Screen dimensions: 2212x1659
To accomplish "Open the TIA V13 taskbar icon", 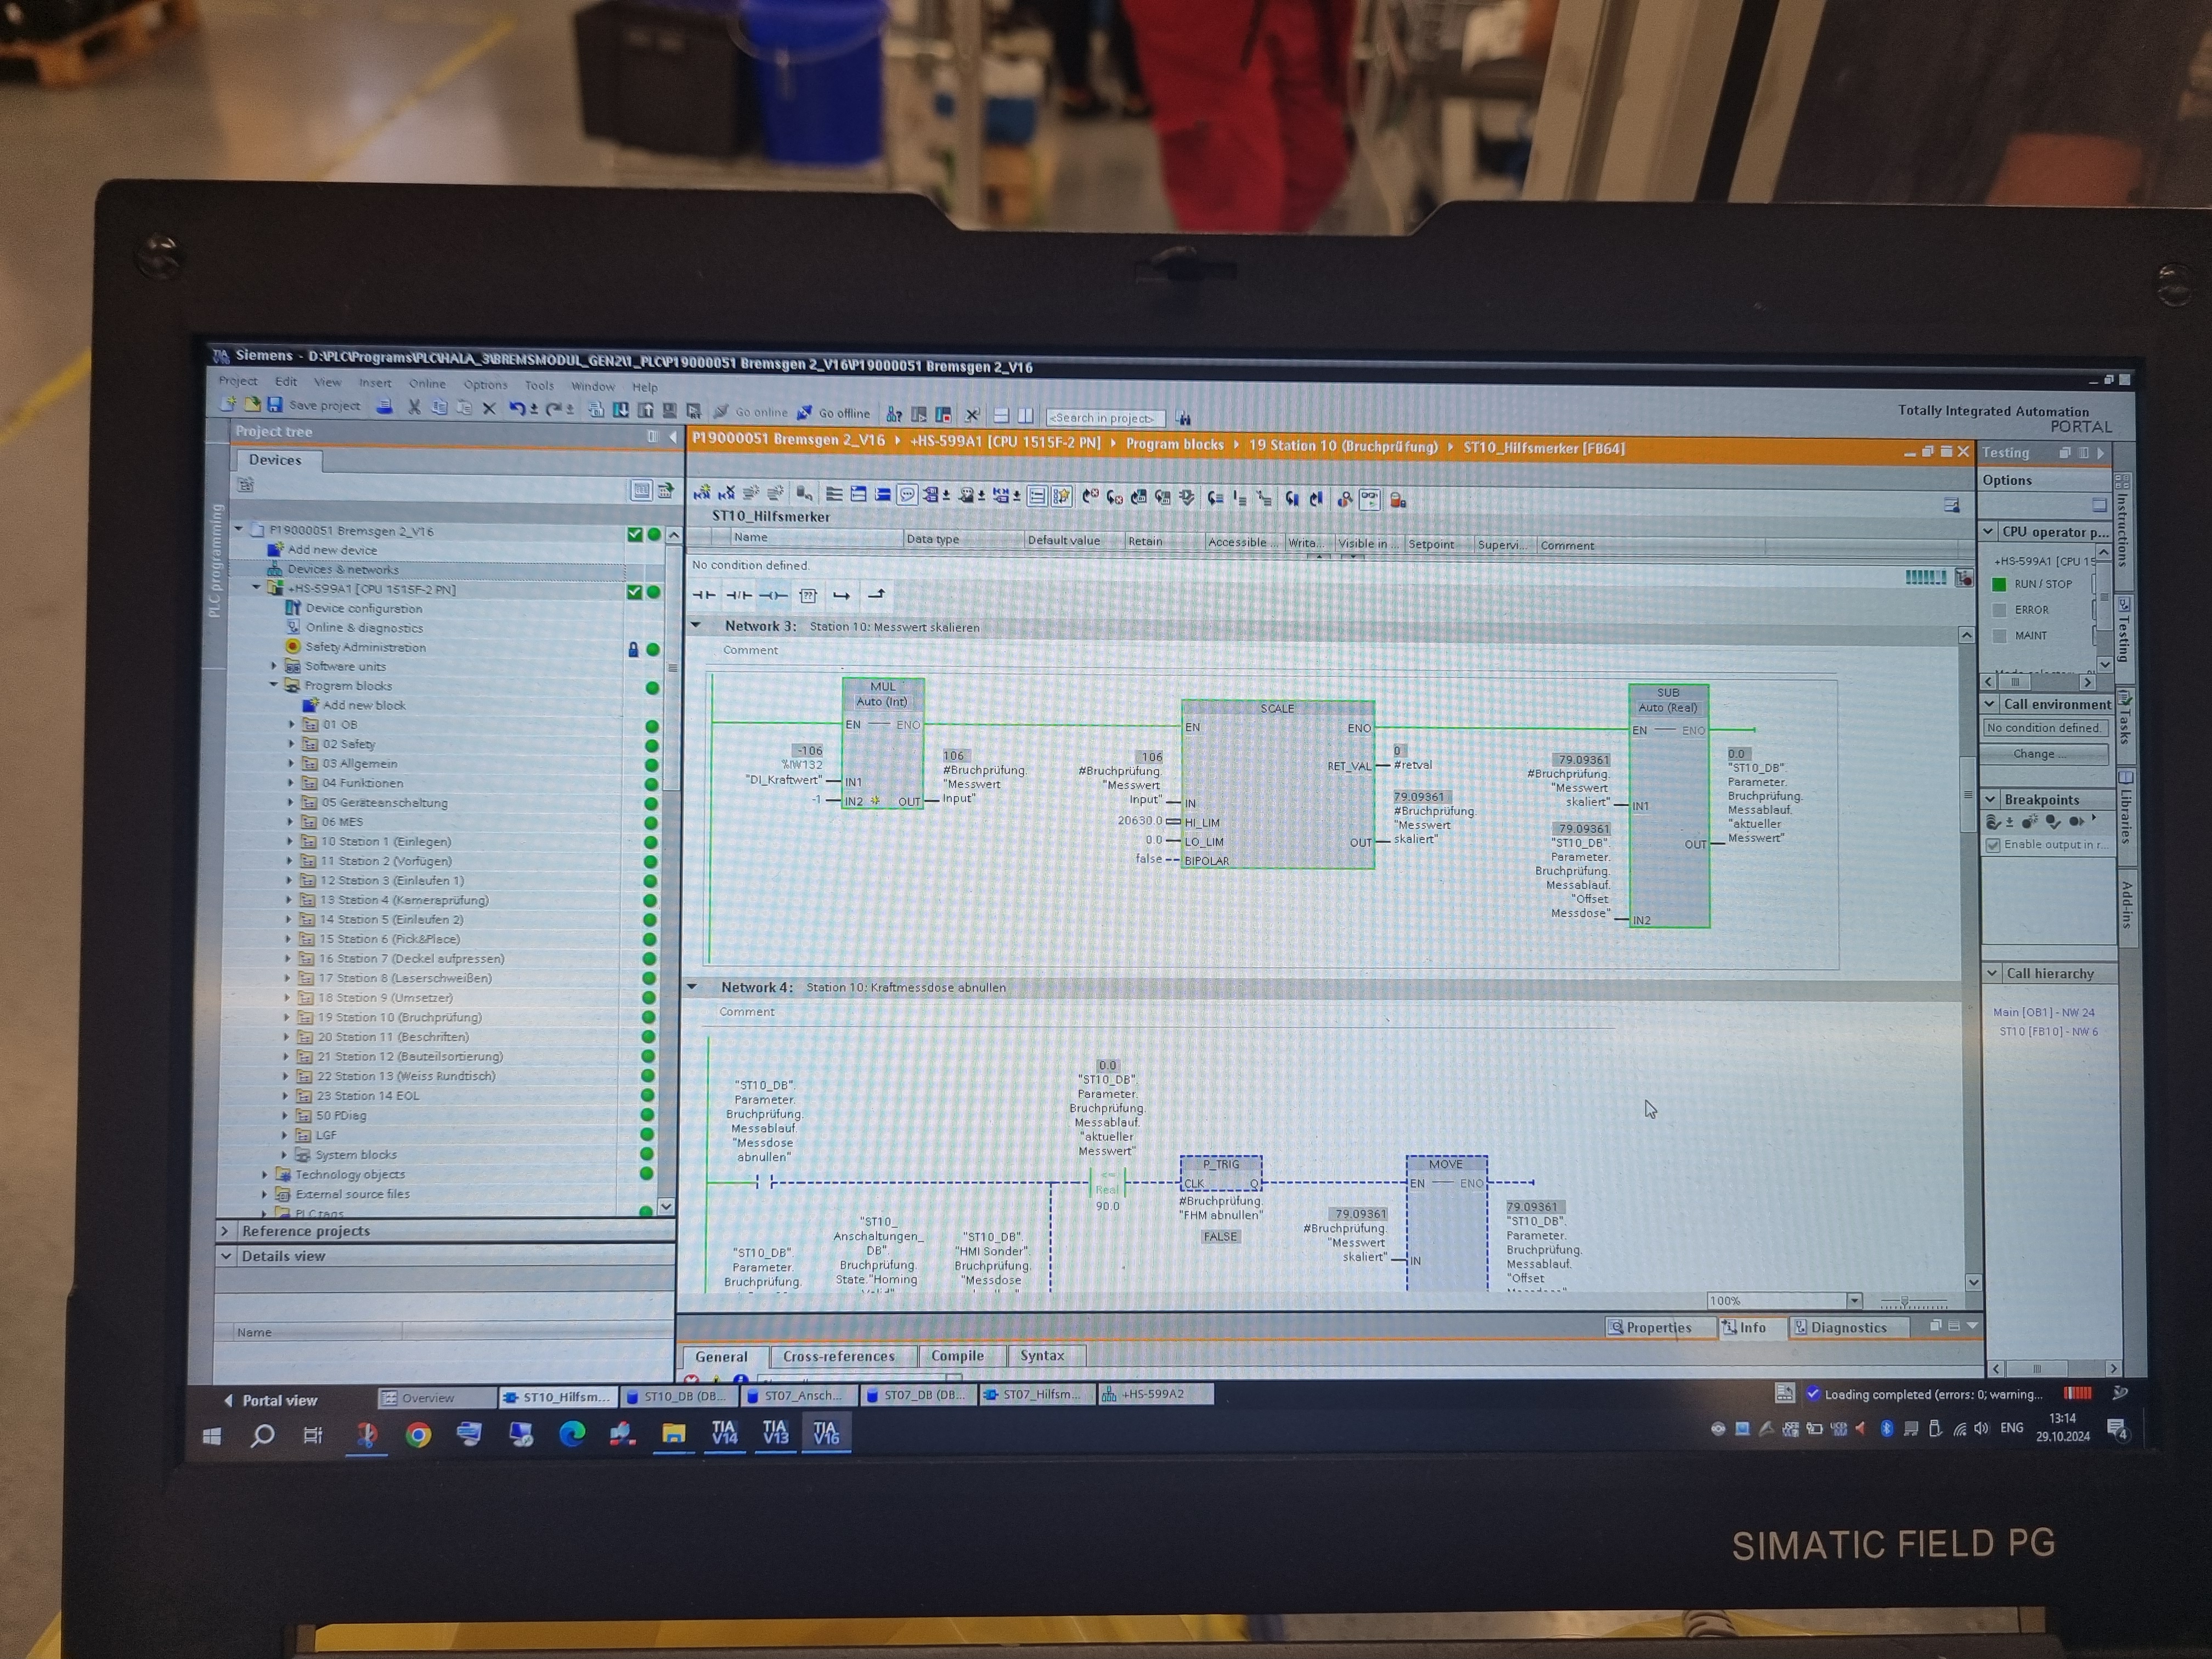I will (x=775, y=1433).
